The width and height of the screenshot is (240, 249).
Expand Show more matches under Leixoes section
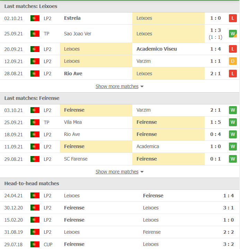[117, 86]
